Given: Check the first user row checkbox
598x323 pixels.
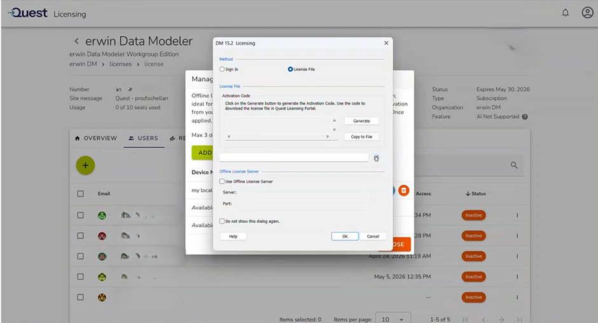Looking at the screenshot, I should click(80, 215).
